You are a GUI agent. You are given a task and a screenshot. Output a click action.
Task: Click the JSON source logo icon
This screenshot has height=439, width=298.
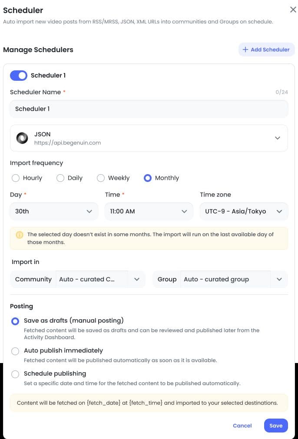pyautogui.click(x=22, y=138)
